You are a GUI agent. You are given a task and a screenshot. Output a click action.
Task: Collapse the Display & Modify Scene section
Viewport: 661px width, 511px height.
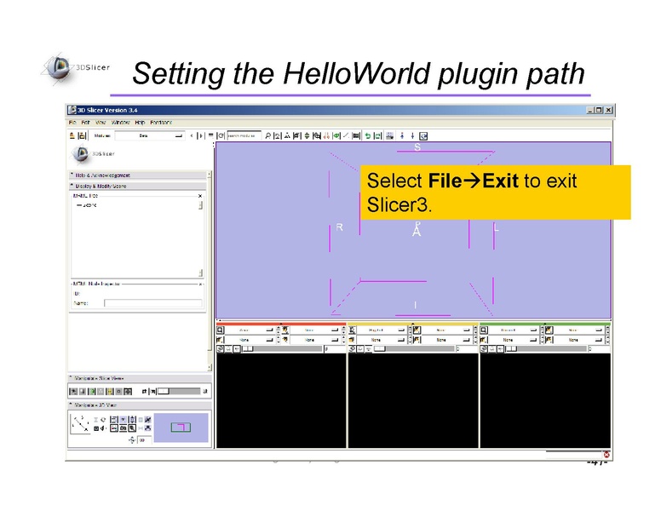coord(137,186)
